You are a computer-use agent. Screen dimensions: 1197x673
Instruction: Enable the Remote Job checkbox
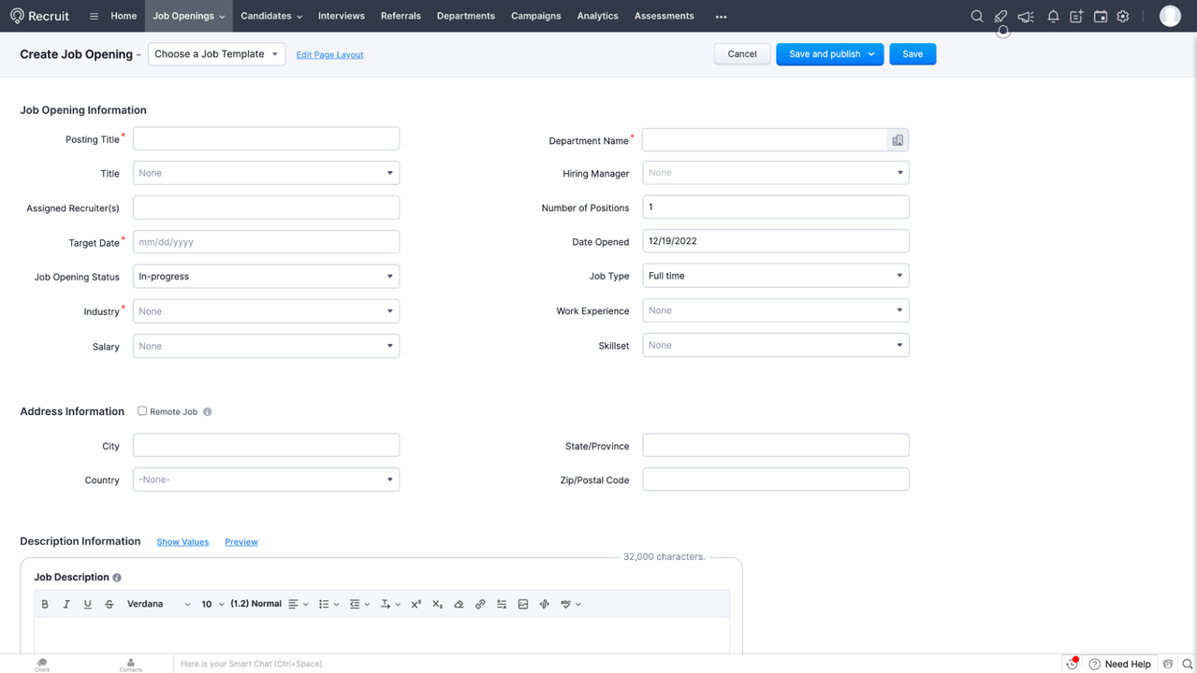click(142, 410)
